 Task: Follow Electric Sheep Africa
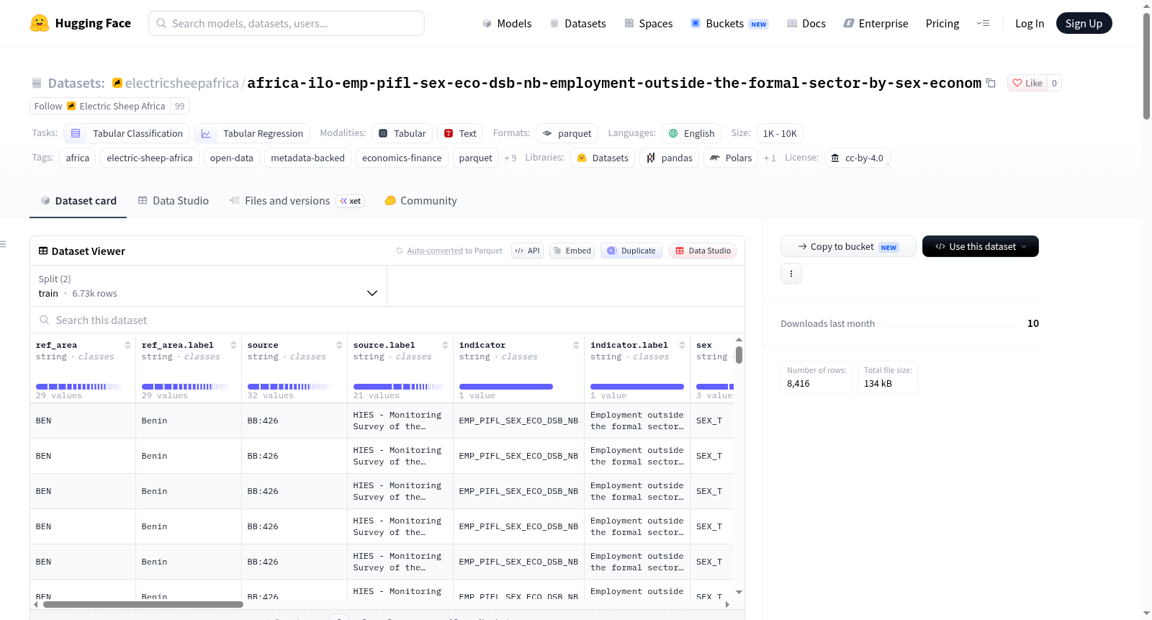pos(100,106)
